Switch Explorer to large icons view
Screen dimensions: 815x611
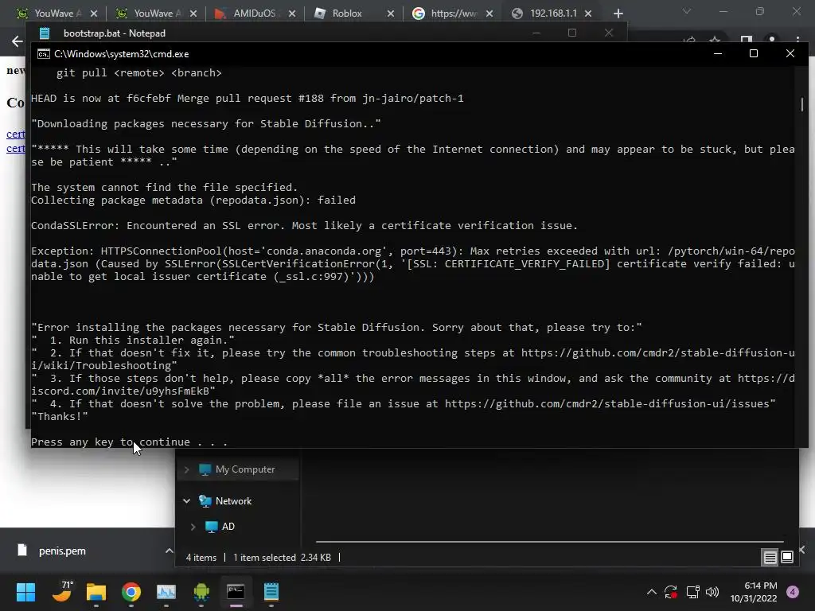pyautogui.click(x=787, y=557)
